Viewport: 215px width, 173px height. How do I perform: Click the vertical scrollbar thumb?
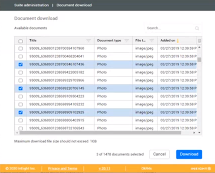click(x=199, y=60)
